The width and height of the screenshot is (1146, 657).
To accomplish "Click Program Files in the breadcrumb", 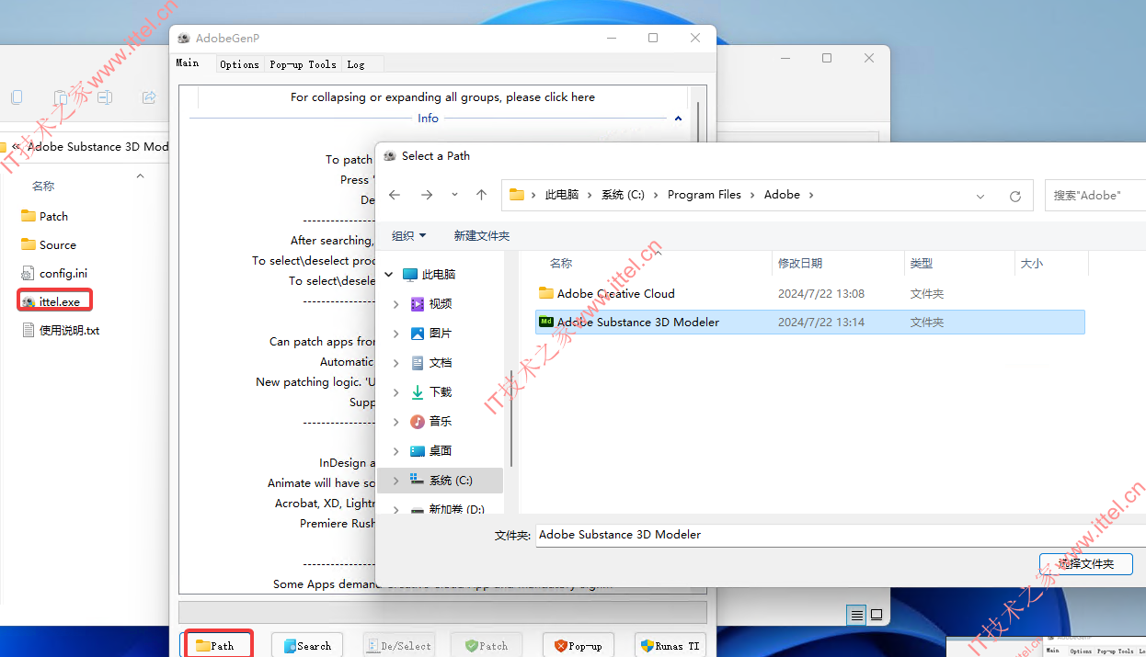I will point(705,195).
